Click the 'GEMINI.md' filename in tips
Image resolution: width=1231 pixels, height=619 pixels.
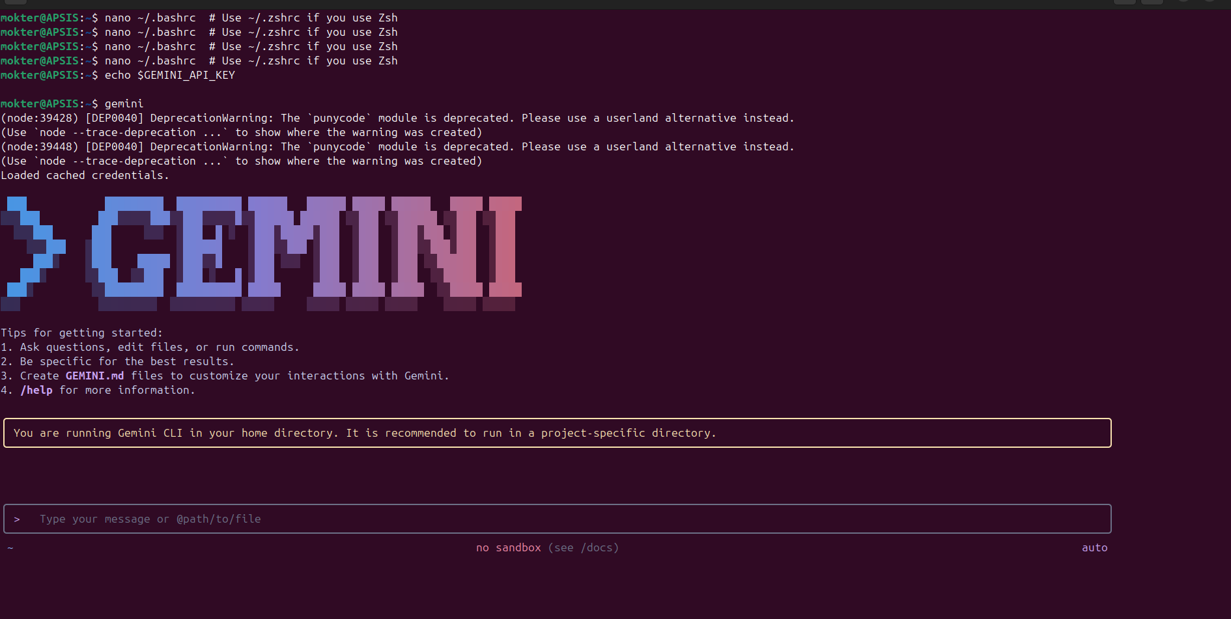94,376
